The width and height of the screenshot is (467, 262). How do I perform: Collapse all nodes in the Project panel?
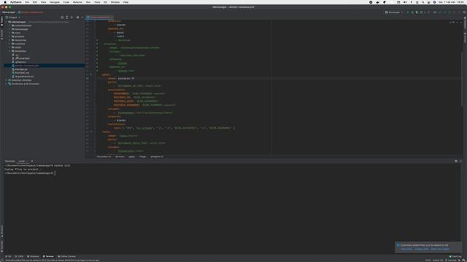pos(72,17)
